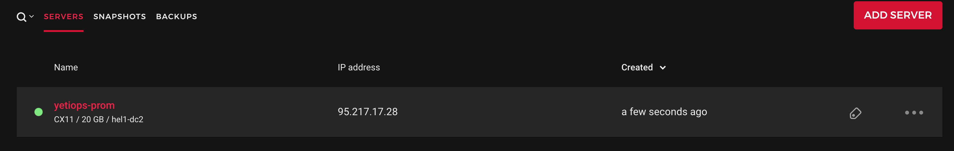Open the SNAPSHOTS tab
This screenshot has height=151, width=954.
point(120,17)
